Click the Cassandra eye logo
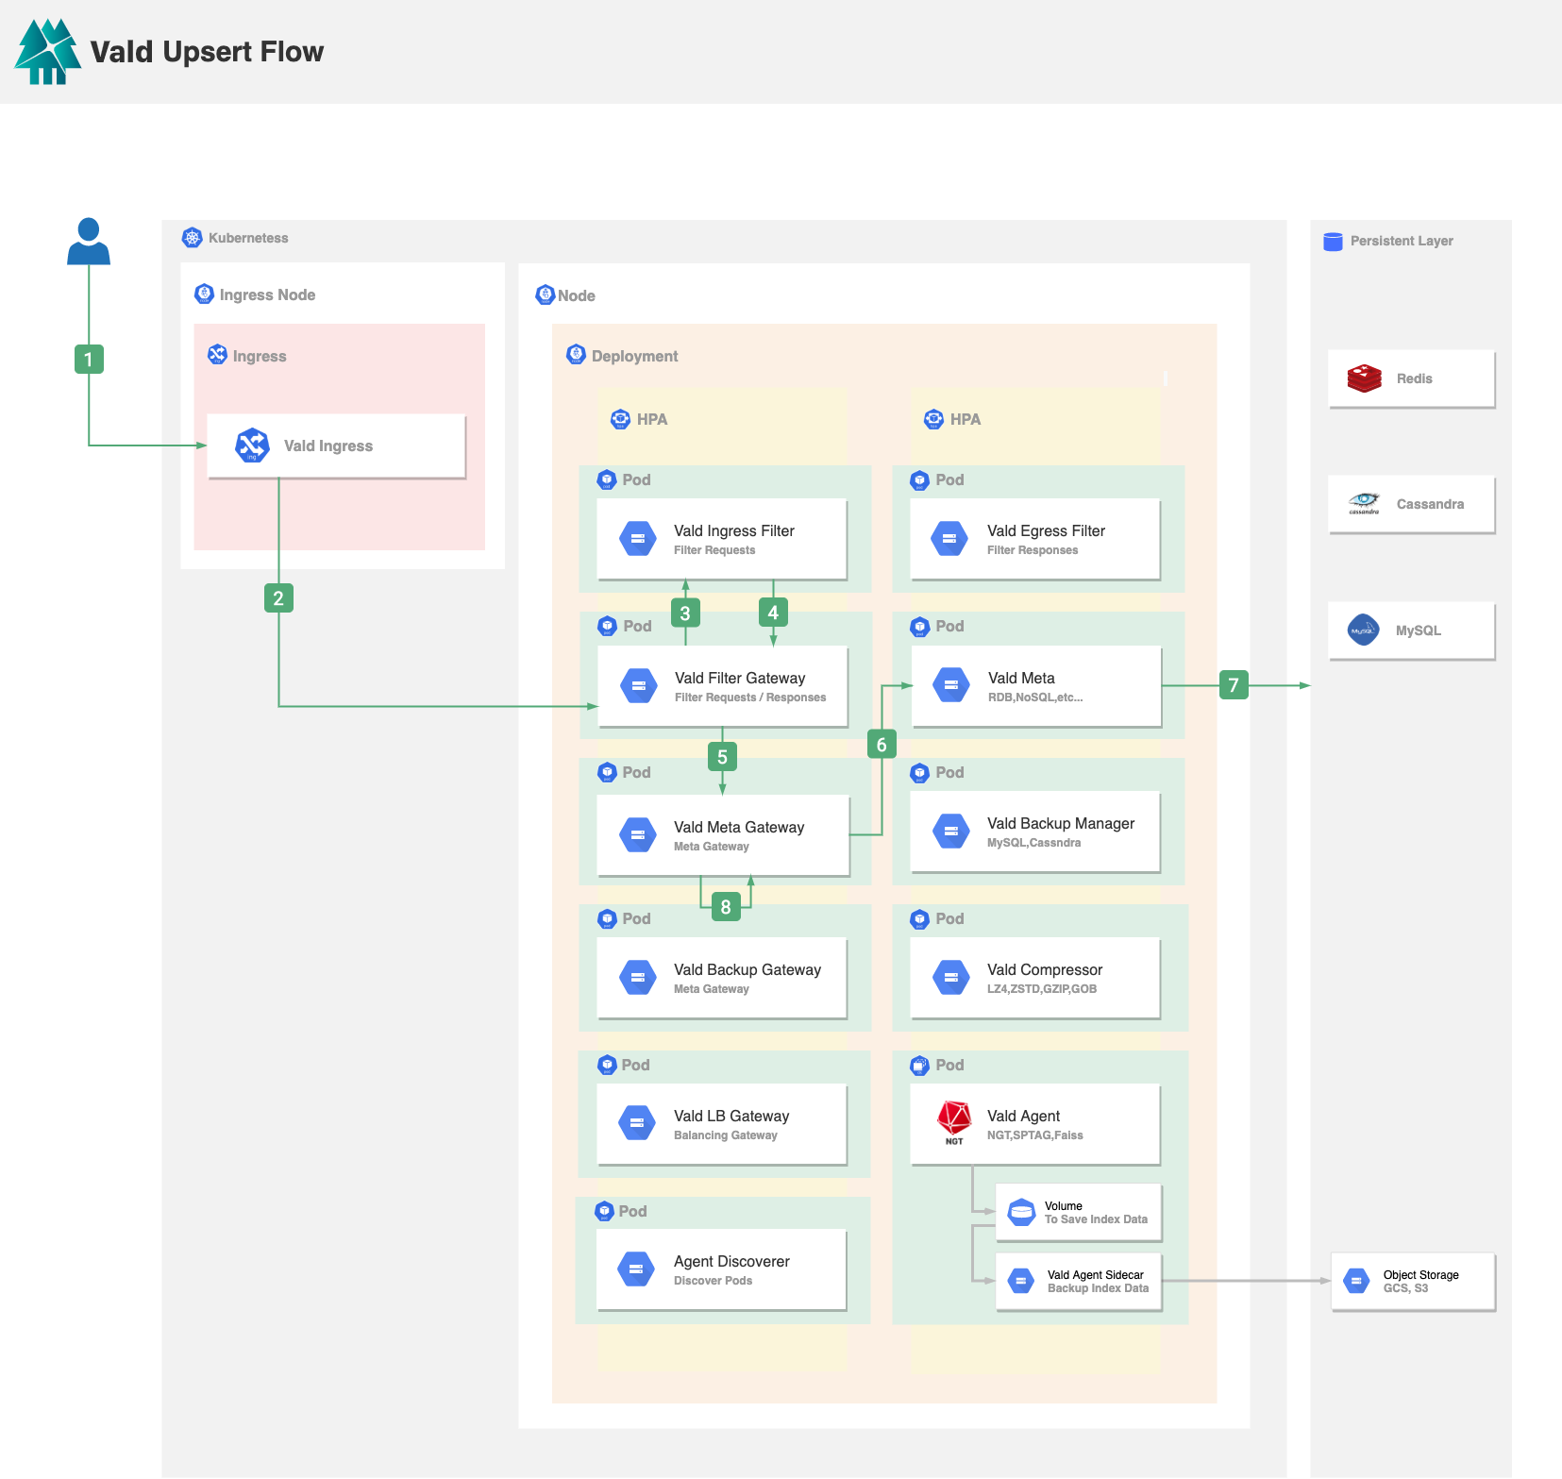 coord(1364,503)
